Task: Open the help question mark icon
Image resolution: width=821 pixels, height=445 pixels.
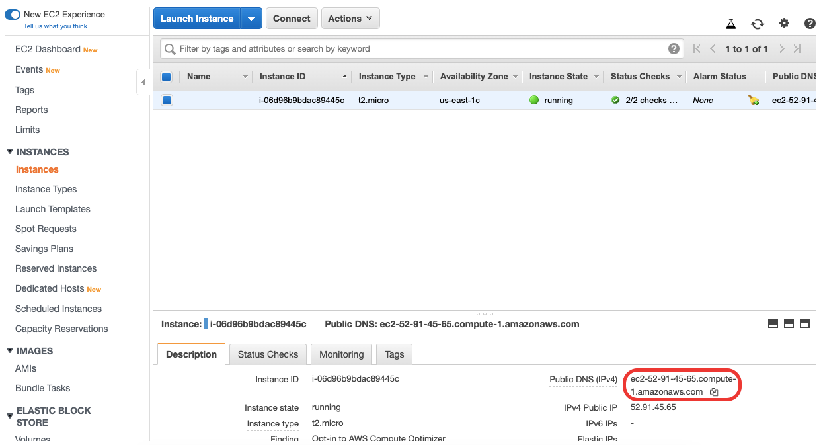Action: 810,23
